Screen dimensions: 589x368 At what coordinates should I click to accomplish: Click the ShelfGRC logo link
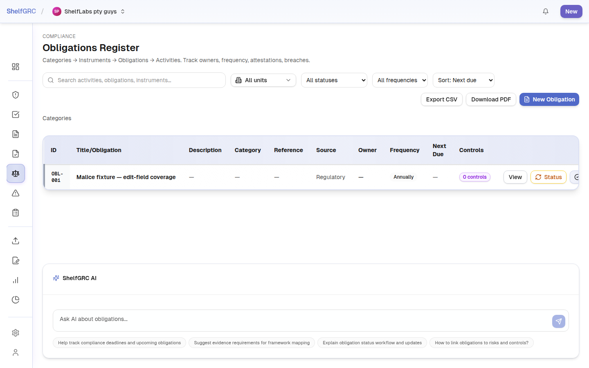coord(21,11)
